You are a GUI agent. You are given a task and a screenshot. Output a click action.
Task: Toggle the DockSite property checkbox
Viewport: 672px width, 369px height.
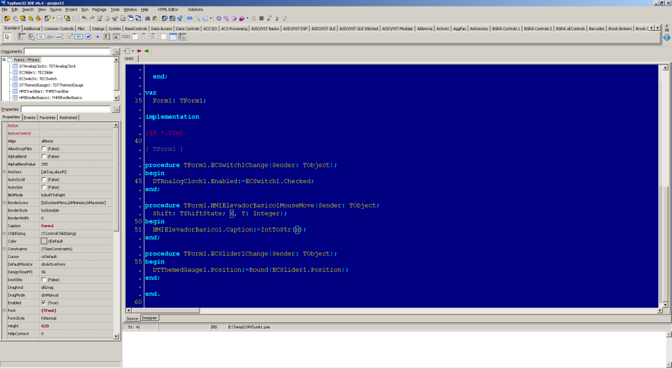44,279
